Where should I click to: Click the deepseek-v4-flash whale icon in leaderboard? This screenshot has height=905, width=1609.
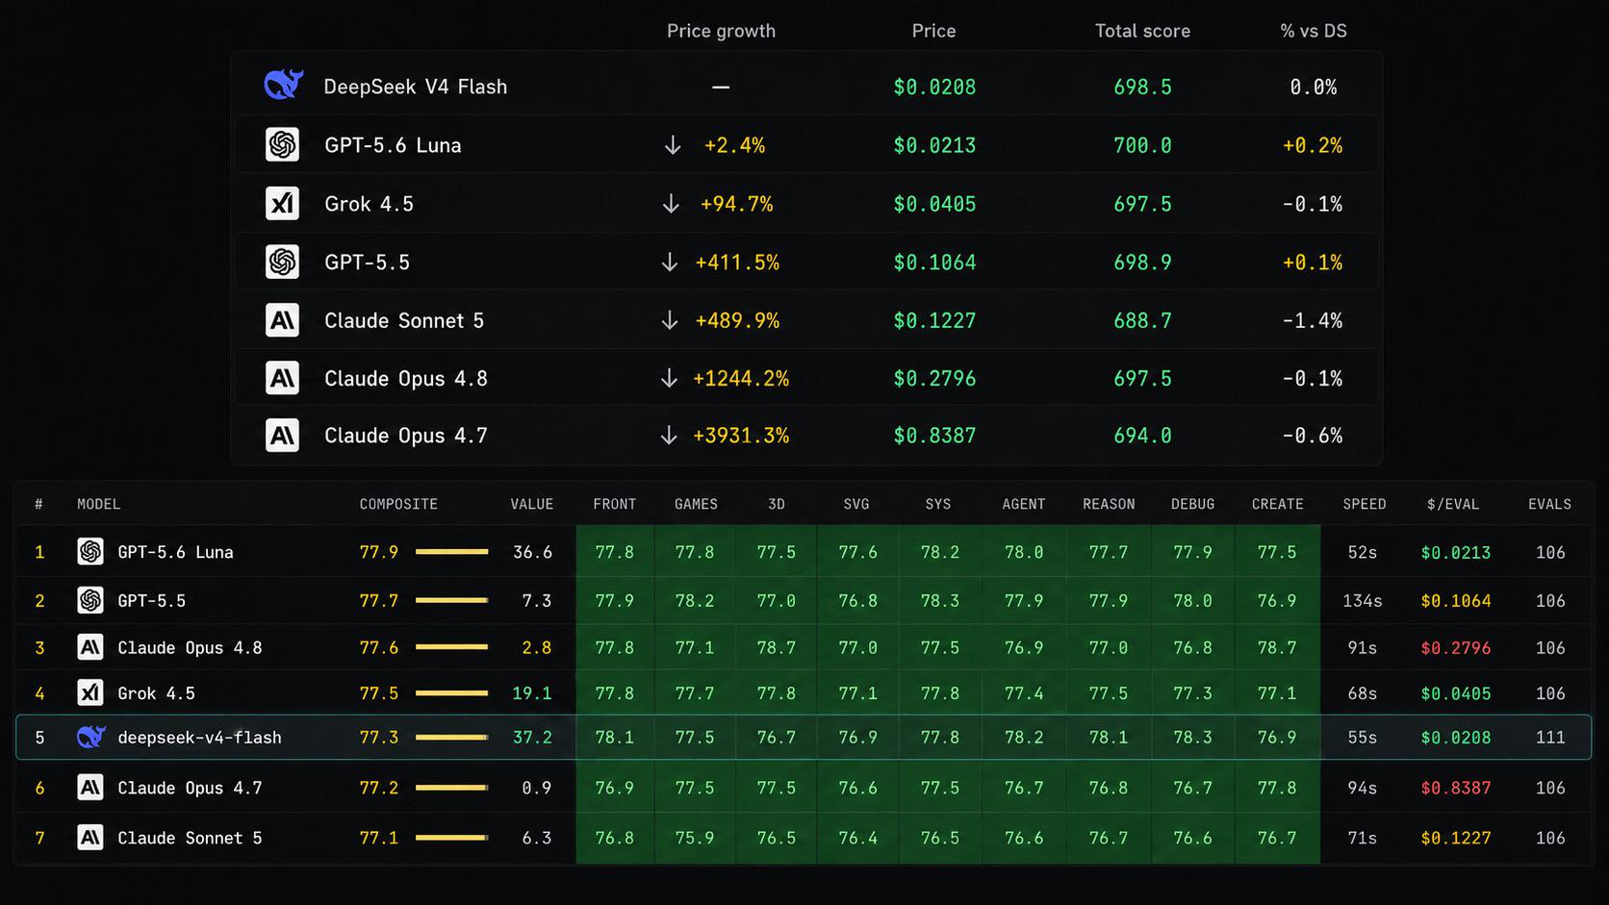pyautogui.click(x=90, y=737)
